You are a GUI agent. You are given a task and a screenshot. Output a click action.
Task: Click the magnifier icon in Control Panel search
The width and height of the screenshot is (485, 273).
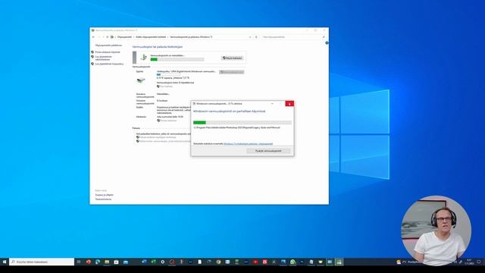click(324, 37)
